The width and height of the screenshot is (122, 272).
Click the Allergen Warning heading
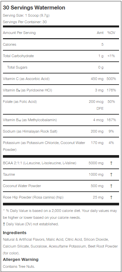point(21,260)
